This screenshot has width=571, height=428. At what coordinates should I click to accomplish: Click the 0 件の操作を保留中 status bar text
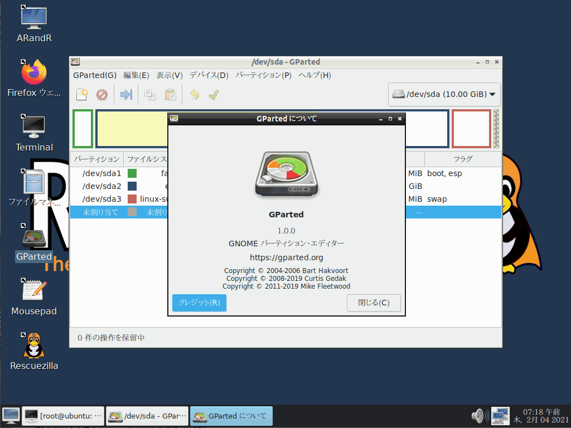coord(111,338)
